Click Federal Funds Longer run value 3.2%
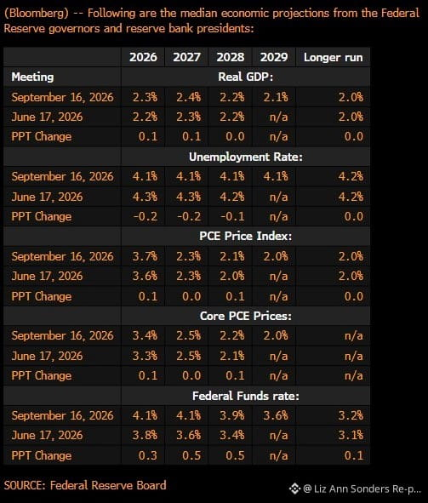428x503 pixels. tap(351, 415)
